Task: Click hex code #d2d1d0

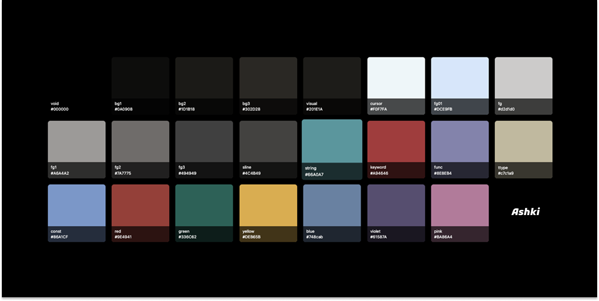Action: point(506,109)
